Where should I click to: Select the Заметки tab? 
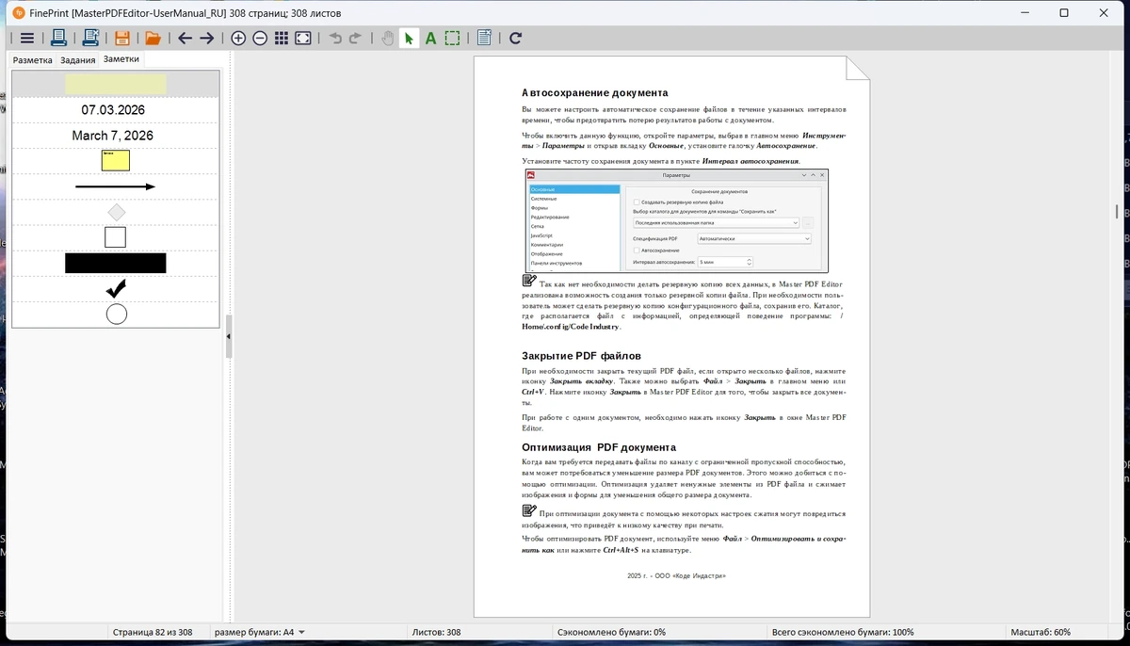pos(121,58)
